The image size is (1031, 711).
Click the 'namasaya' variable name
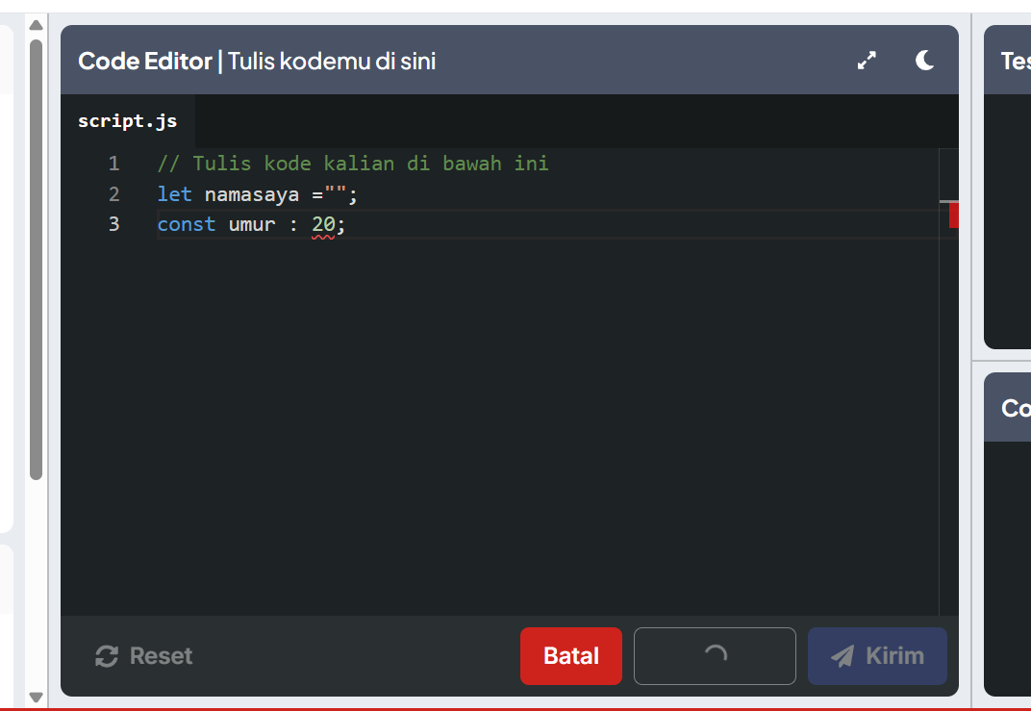[252, 194]
